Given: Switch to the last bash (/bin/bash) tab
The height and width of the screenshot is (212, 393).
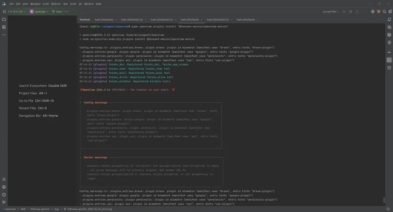Looking at the screenshot, I should [246, 20].
